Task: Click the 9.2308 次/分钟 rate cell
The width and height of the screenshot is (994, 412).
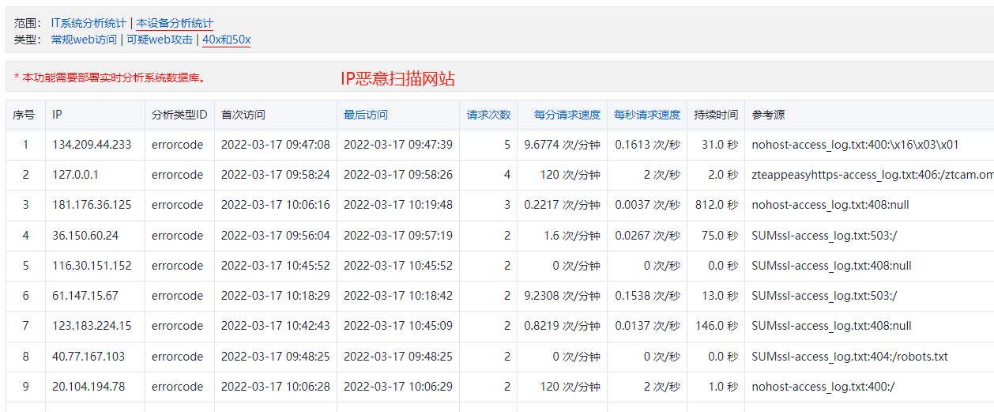Action: point(562,296)
